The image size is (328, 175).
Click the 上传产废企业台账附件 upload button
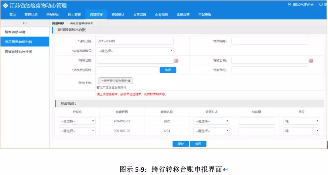point(115,81)
